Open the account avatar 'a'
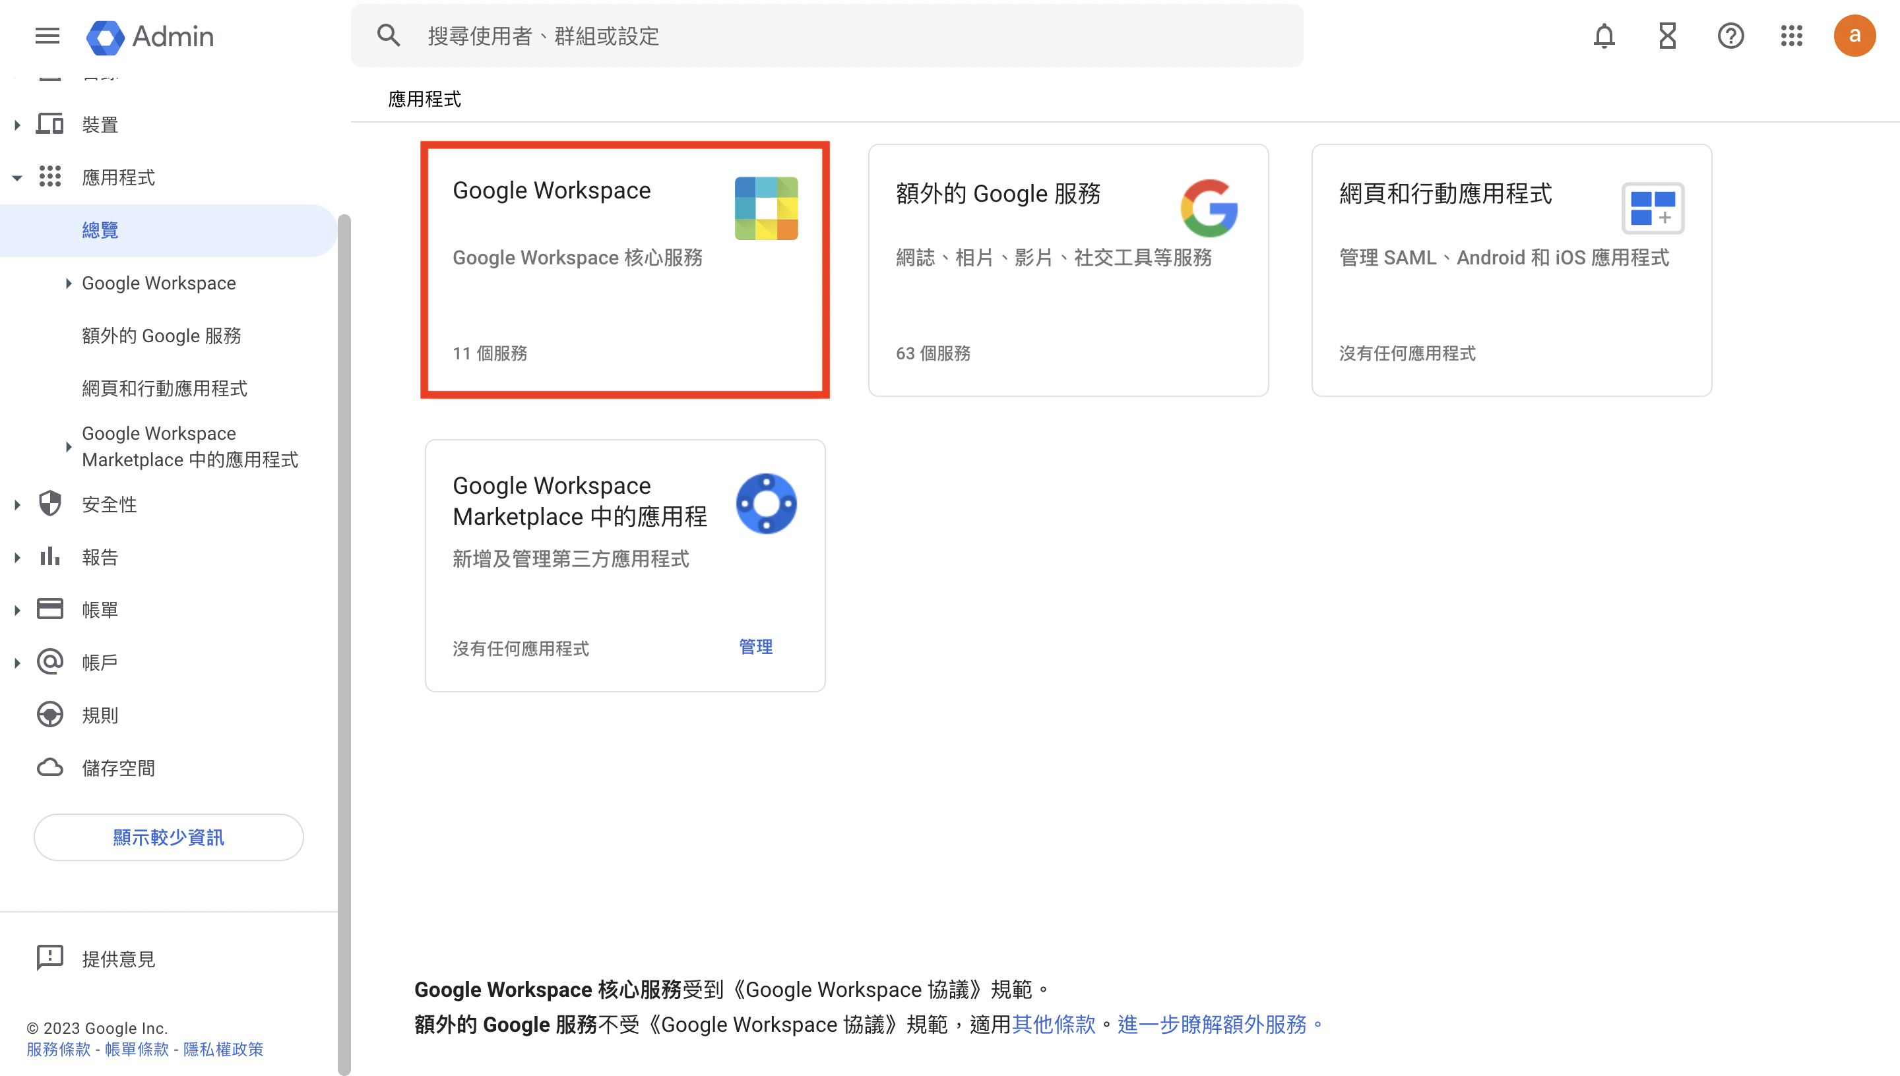The height and width of the screenshot is (1076, 1900). pyautogui.click(x=1854, y=36)
